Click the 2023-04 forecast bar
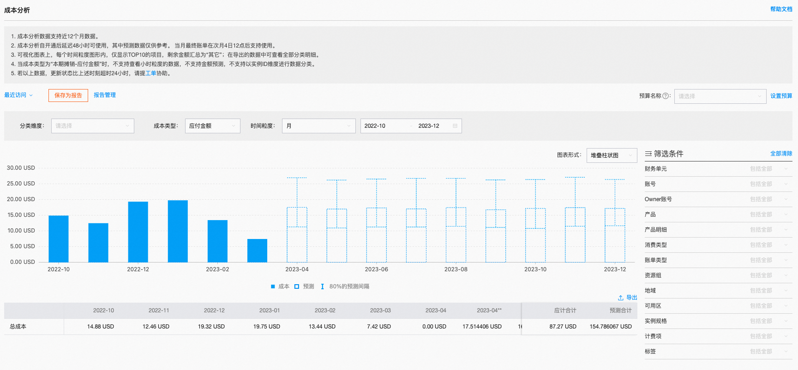 coord(297,235)
